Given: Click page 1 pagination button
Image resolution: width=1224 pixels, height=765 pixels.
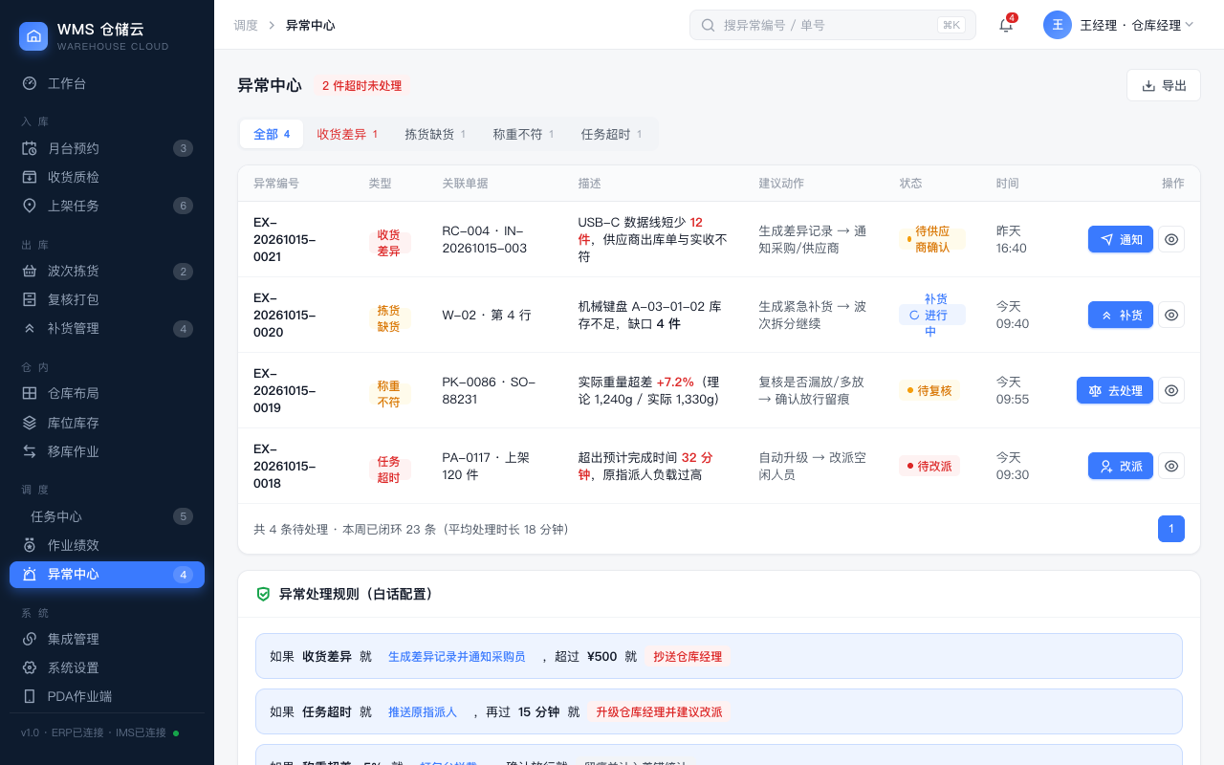Looking at the screenshot, I should [x=1171, y=529].
